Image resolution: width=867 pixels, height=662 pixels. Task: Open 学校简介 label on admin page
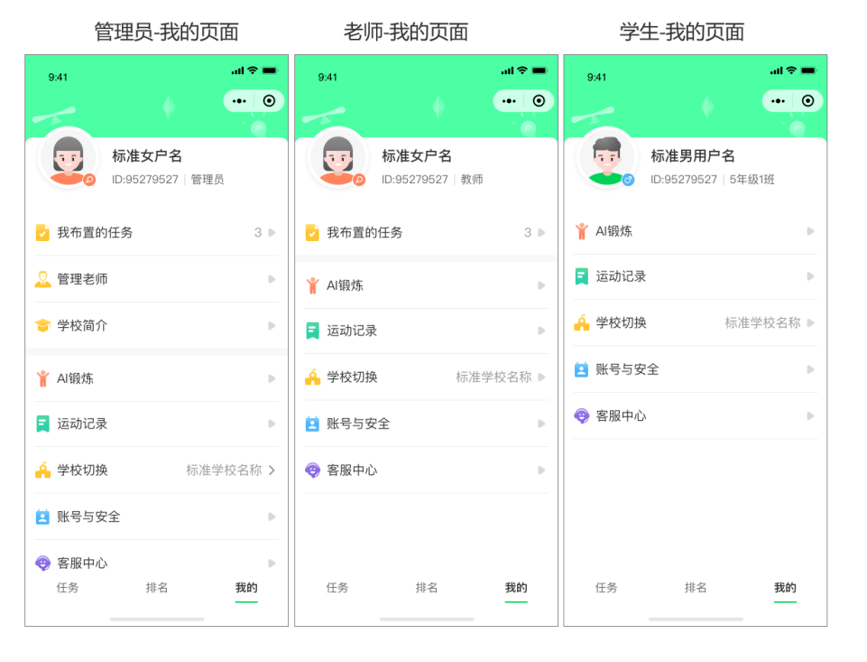(x=82, y=325)
